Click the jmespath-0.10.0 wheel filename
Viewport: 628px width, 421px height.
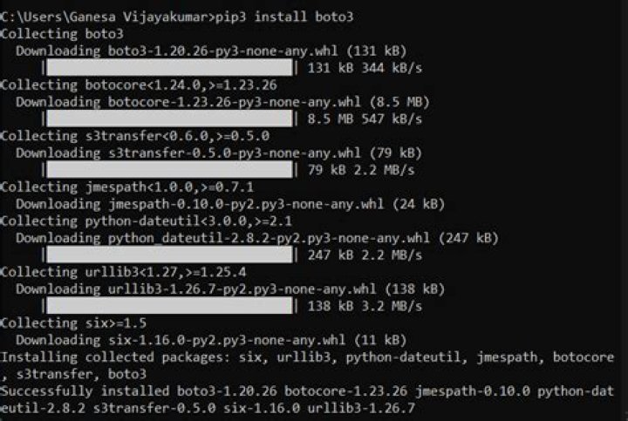coord(246,204)
